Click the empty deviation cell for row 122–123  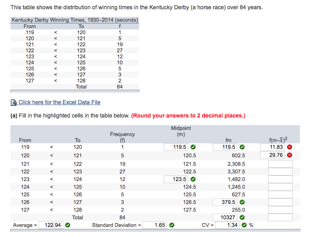tap(280, 172)
